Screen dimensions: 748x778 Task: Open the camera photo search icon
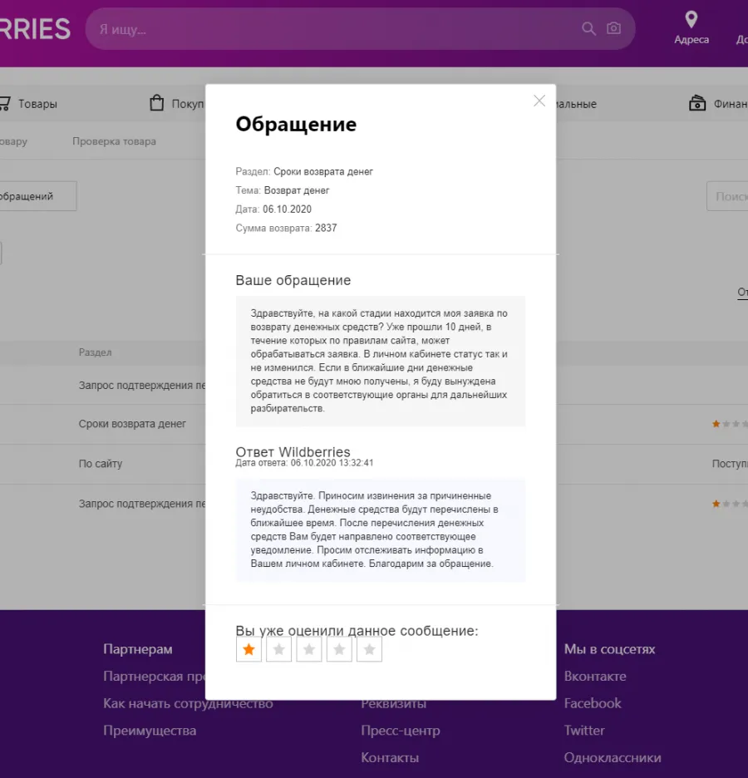tap(613, 28)
